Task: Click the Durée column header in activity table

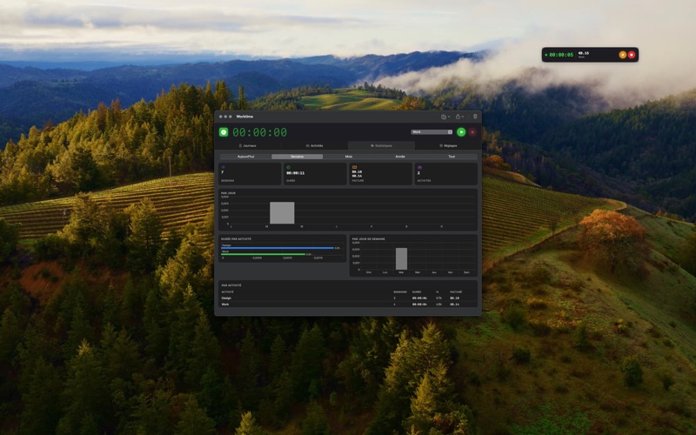Action: 417,292
